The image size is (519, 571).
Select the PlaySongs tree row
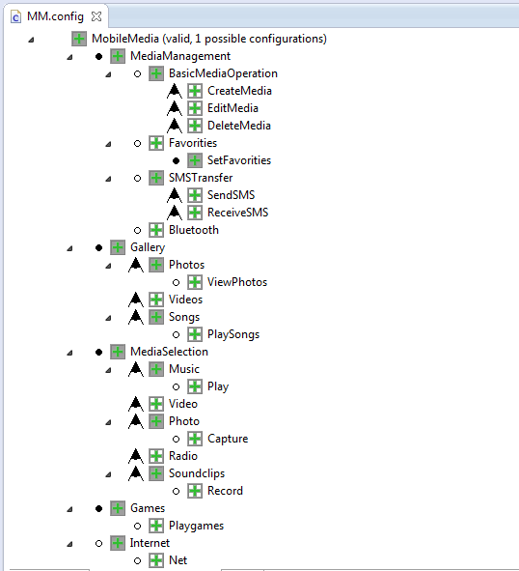tap(233, 334)
